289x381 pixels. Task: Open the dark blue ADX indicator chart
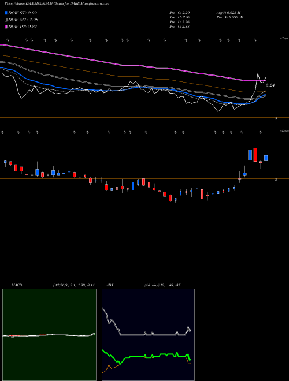[148, 335]
